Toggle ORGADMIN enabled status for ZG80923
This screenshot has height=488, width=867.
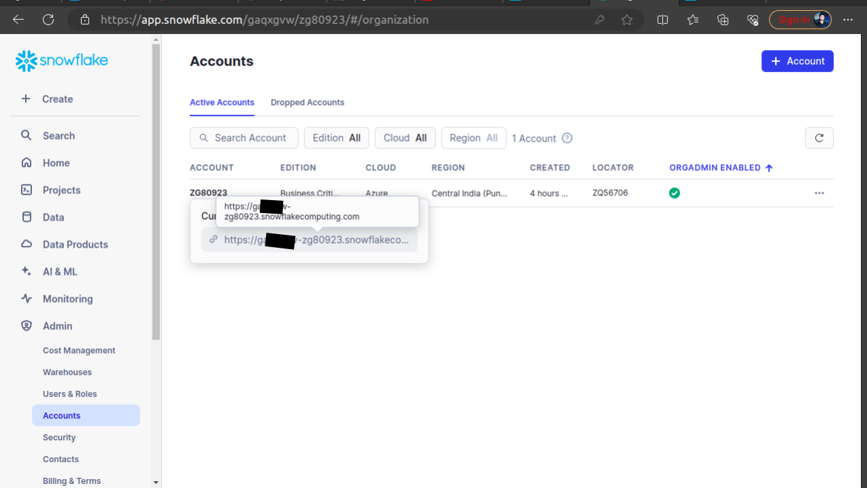674,193
